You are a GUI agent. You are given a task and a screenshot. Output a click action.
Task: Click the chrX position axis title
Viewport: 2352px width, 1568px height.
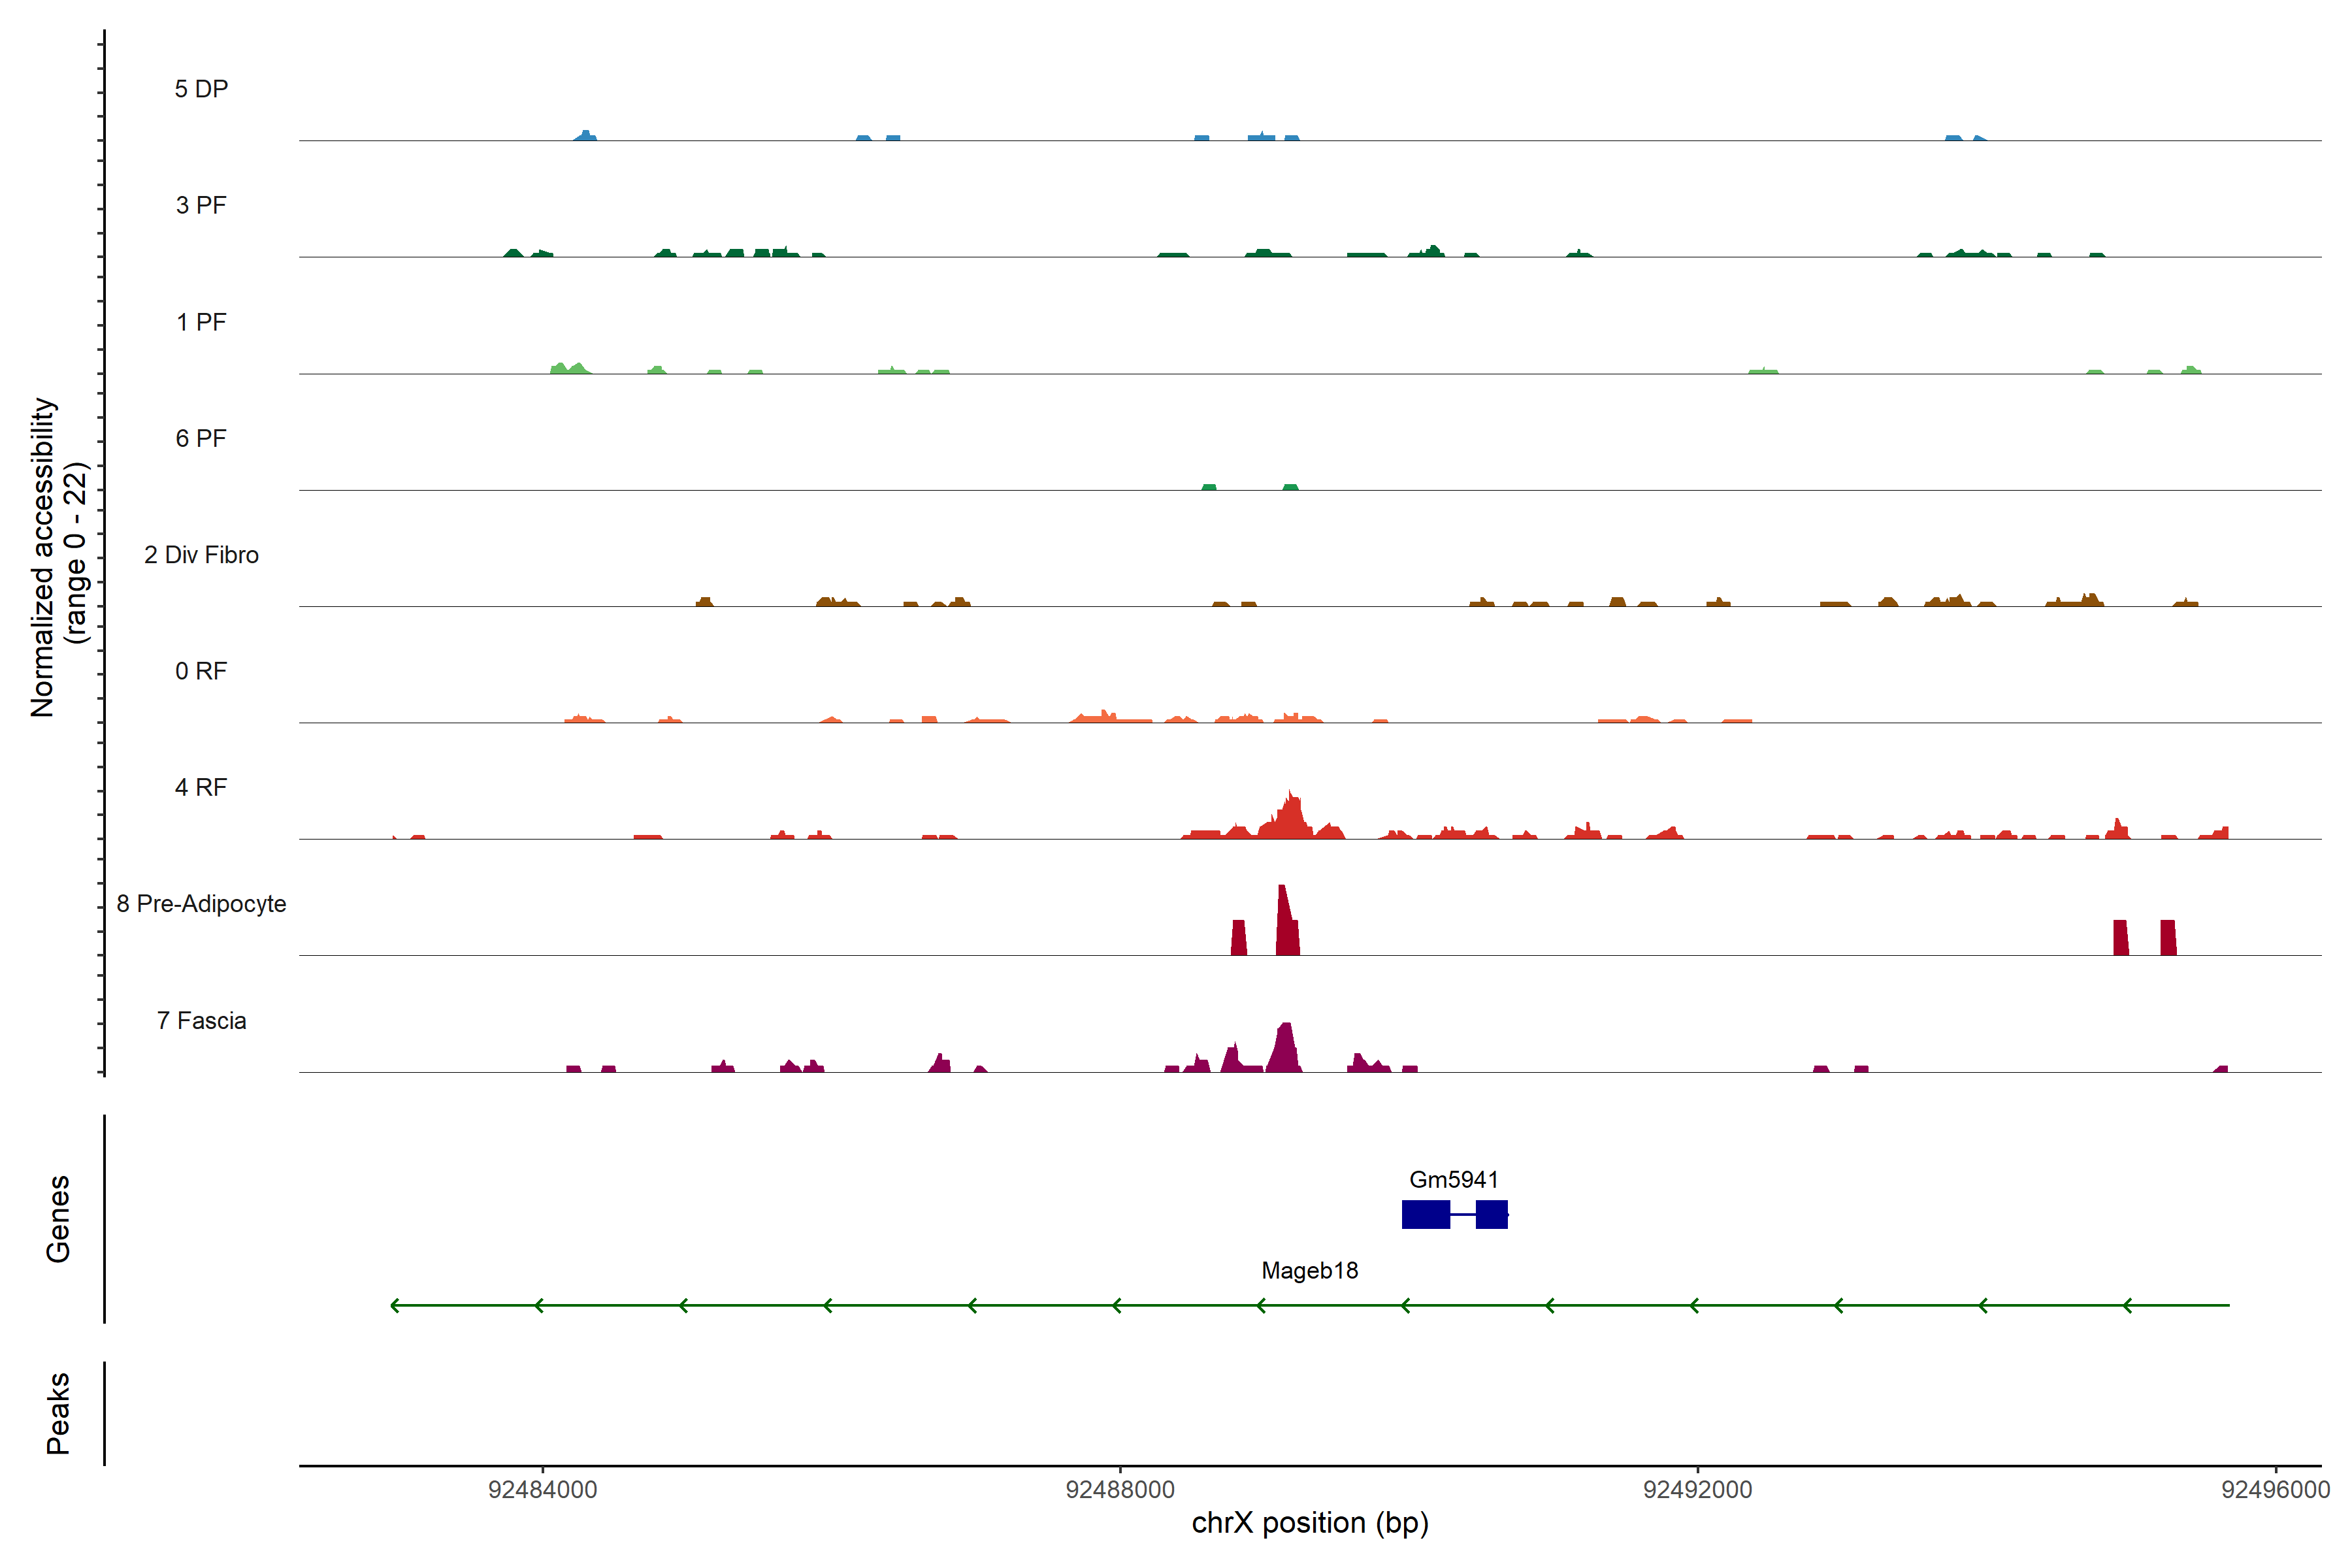(x=1310, y=1524)
